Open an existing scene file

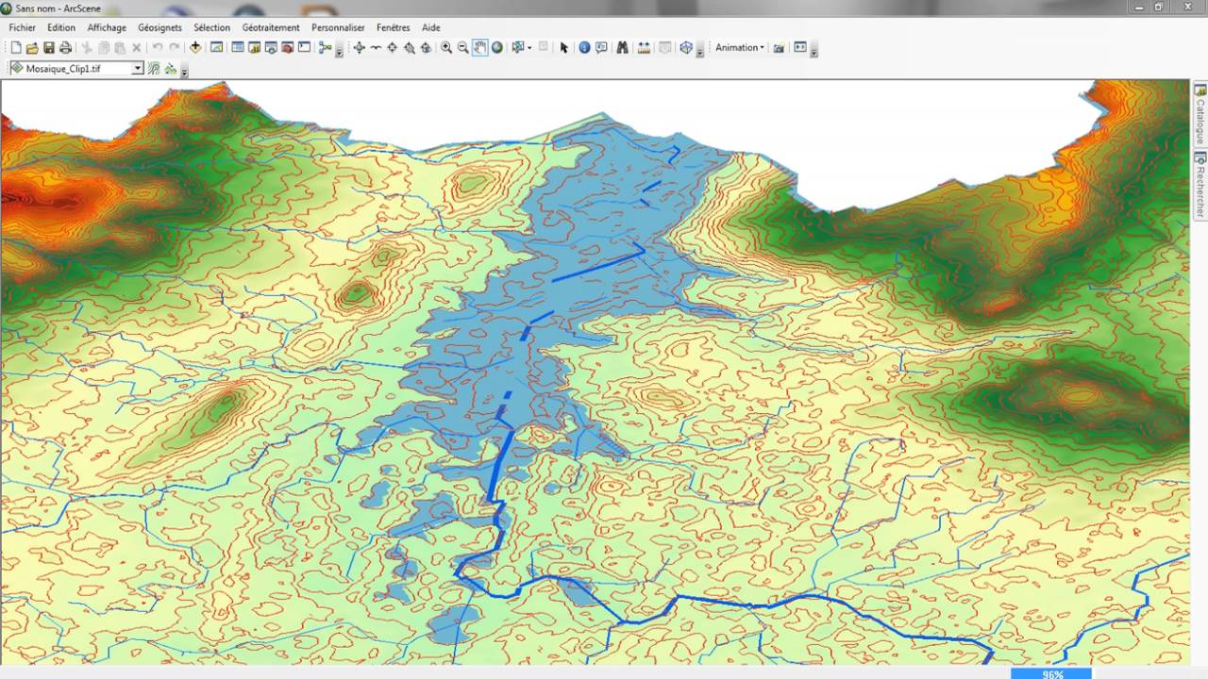[32, 47]
